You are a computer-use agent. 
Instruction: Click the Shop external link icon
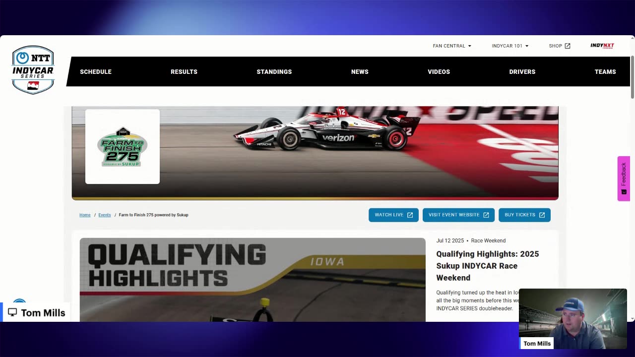click(x=568, y=46)
